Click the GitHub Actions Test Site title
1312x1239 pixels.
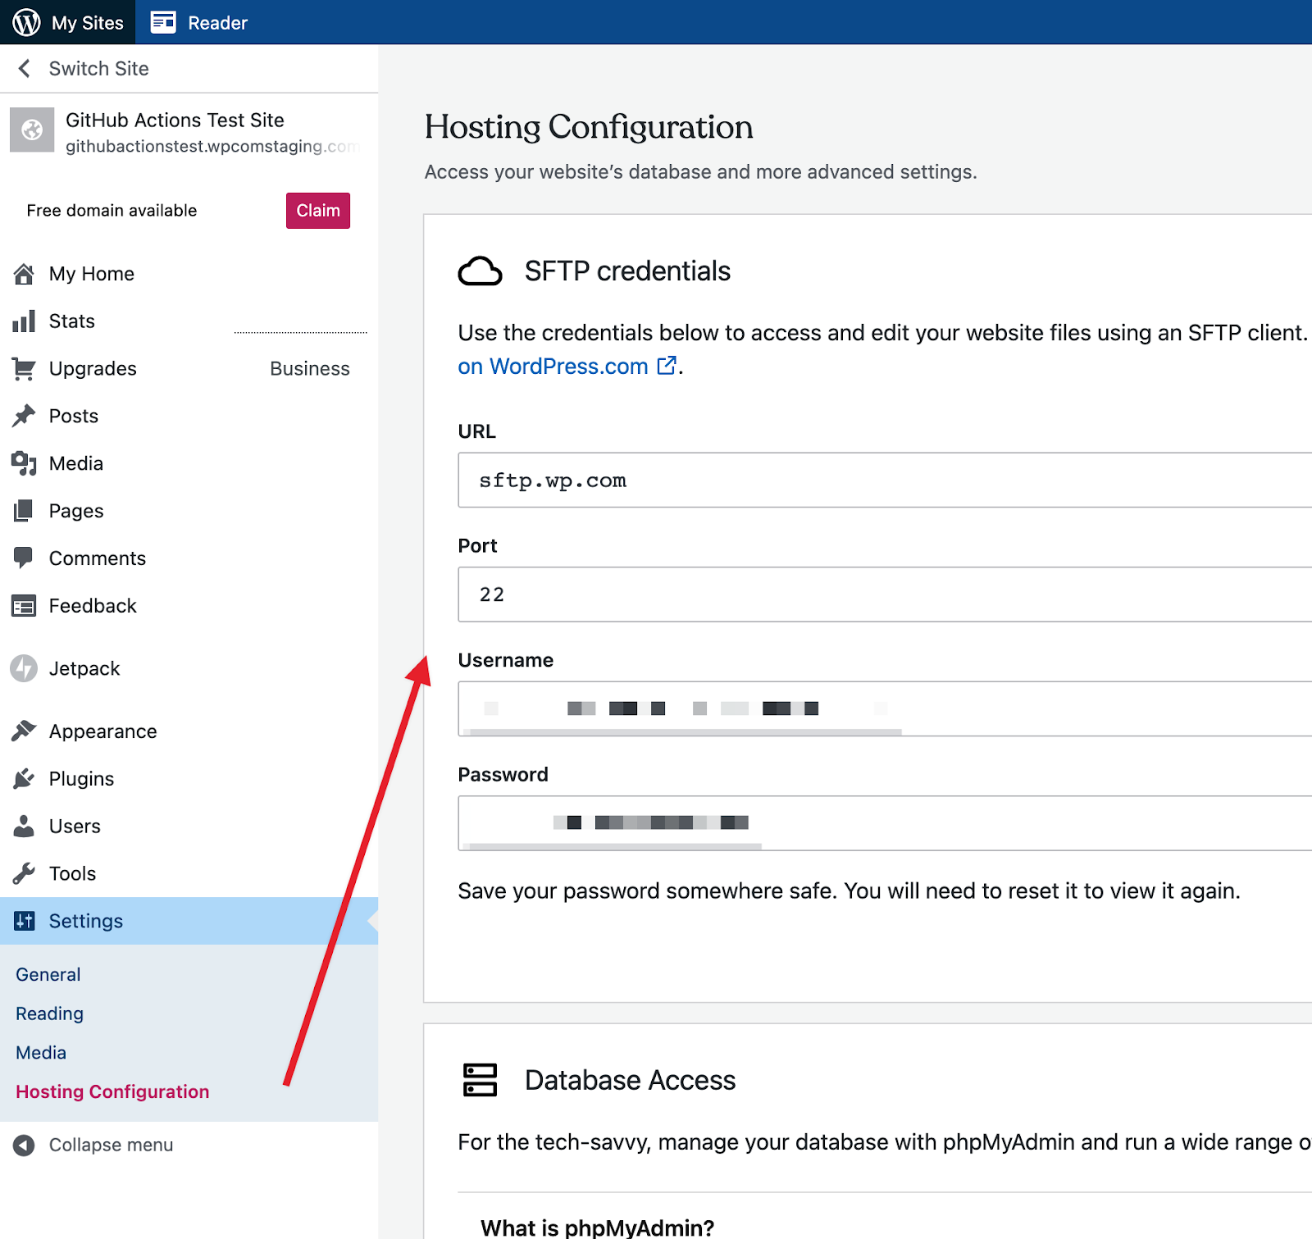pyautogui.click(x=175, y=120)
